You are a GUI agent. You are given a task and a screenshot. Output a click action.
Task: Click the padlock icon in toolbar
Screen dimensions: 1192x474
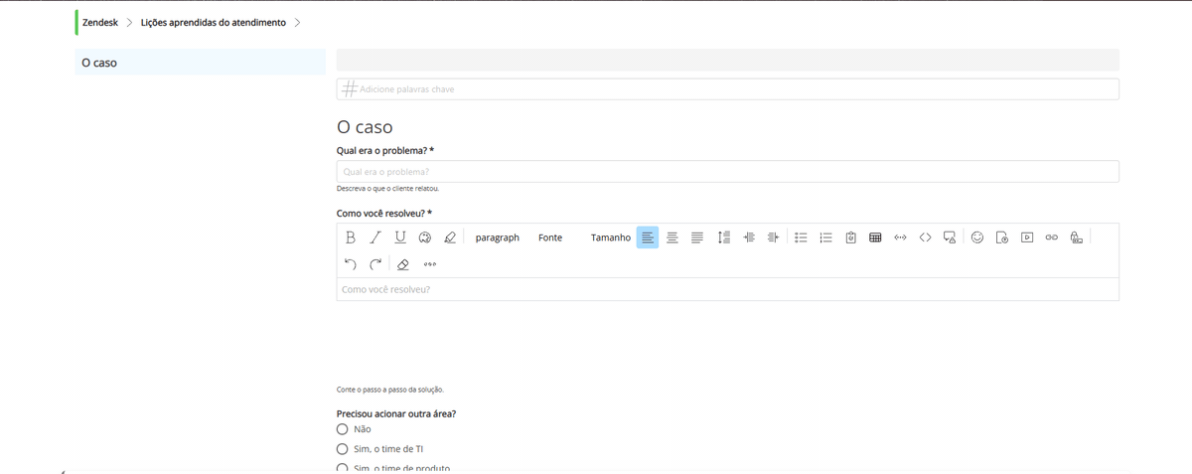coord(1076,237)
